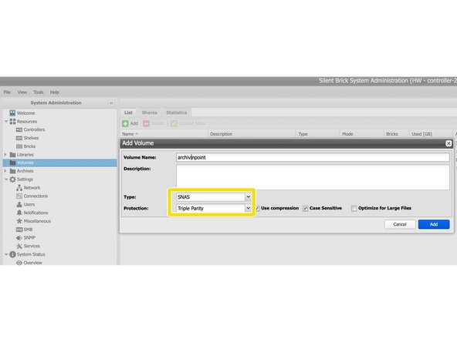This screenshot has width=457, height=342.
Task: Click the blue Add button
Action: tap(434, 224)
